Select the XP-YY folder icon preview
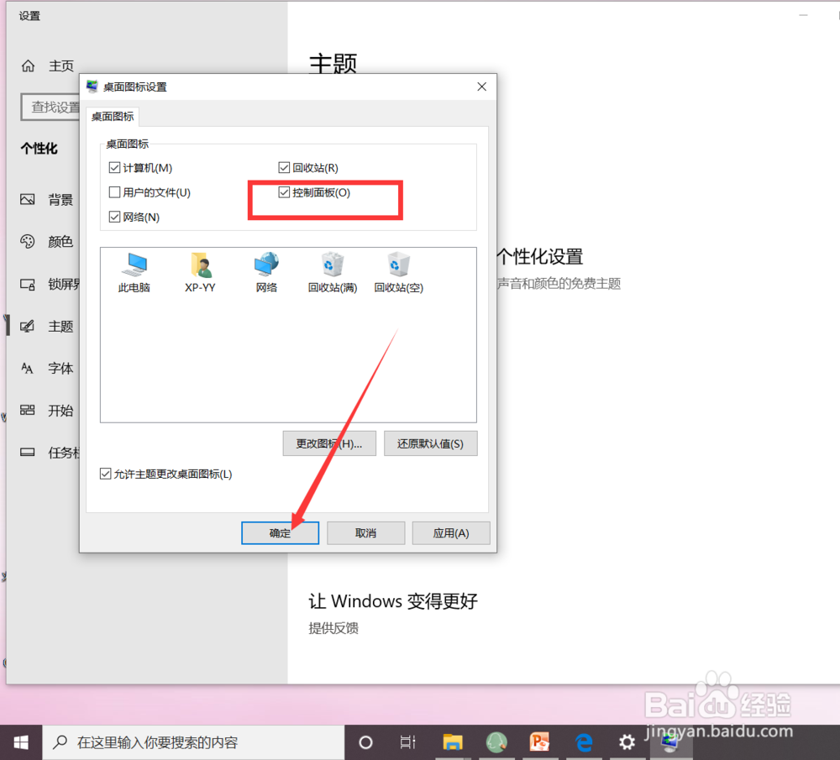Viewport: 840px width, 760px height. tap(199, 265)
